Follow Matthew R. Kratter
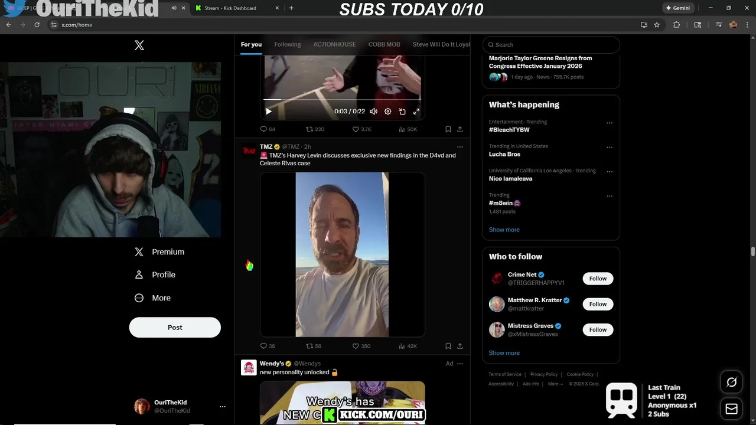Viewport: 756px width, 425px height. point(598,304)
